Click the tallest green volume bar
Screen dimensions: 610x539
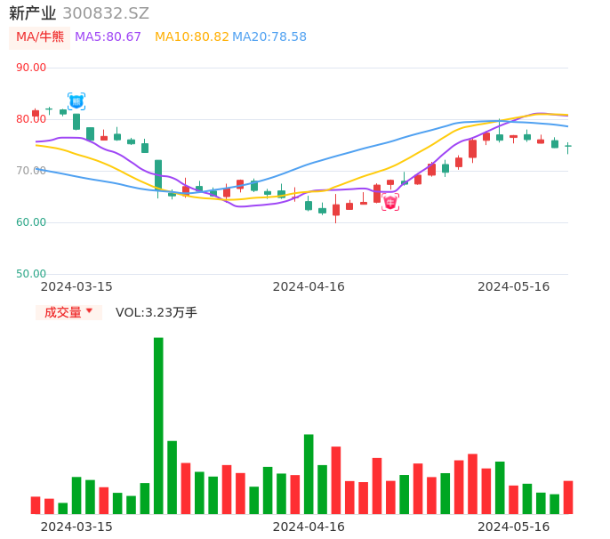(158, 425)
